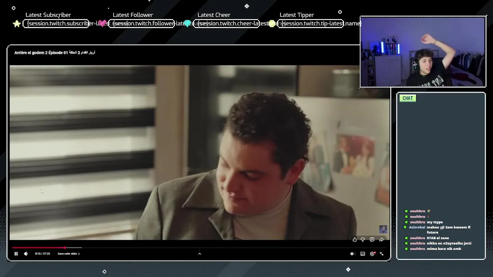Expand the 'Dans cette vidéo' chapters
Screen dimensions: 493x277
(x=69, y=254)
